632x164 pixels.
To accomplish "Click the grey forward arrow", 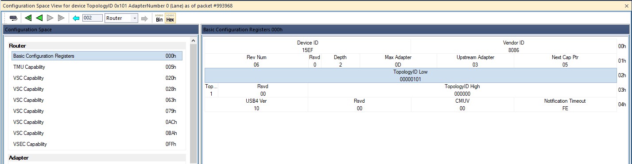I will pyautogui.click(x=144, y=18).
